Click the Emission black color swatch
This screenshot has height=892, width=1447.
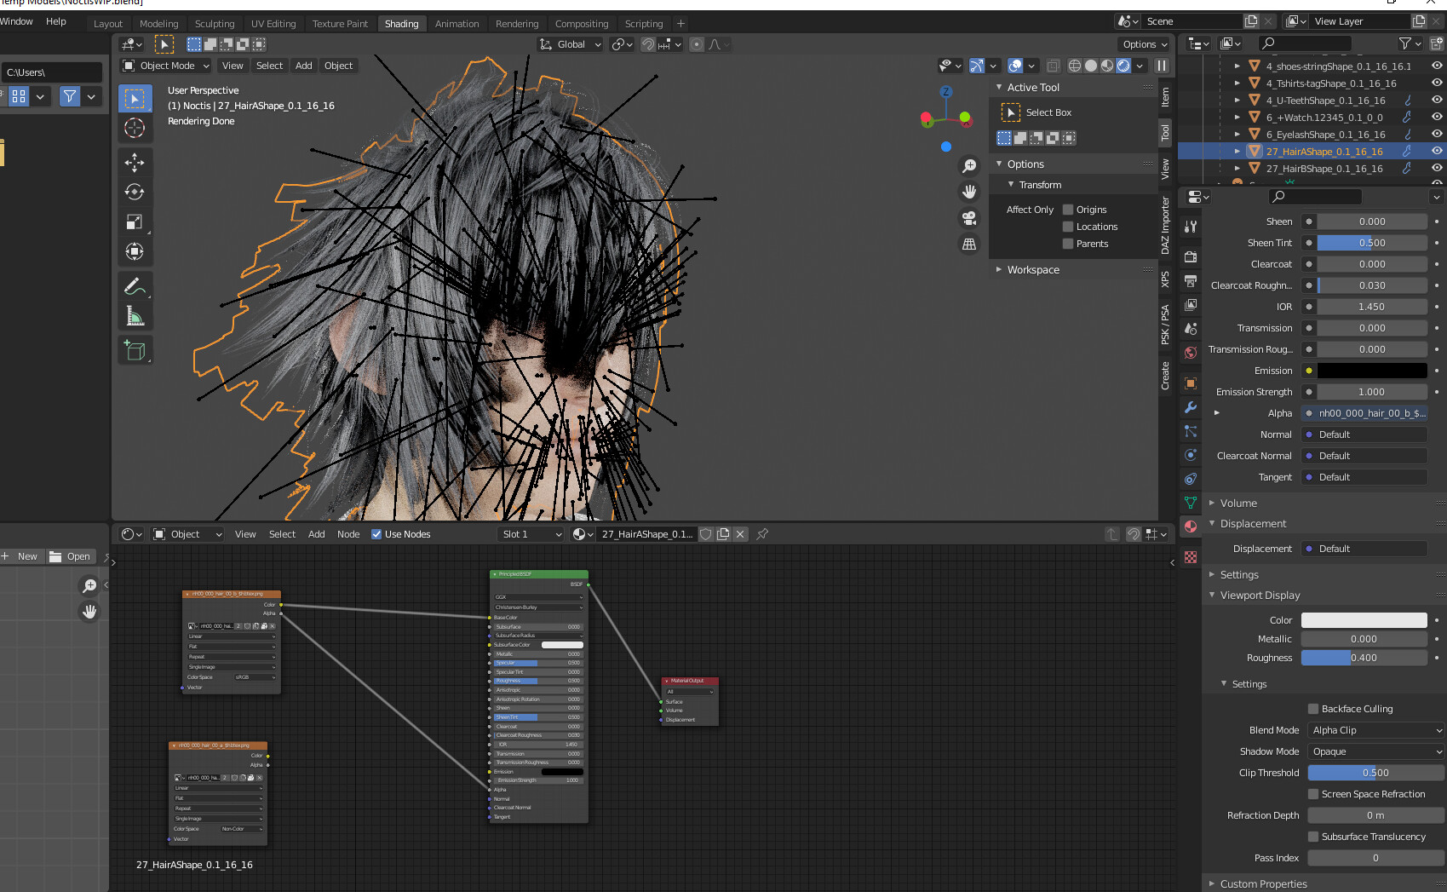pyautogui.click(x=1372, y=371)
